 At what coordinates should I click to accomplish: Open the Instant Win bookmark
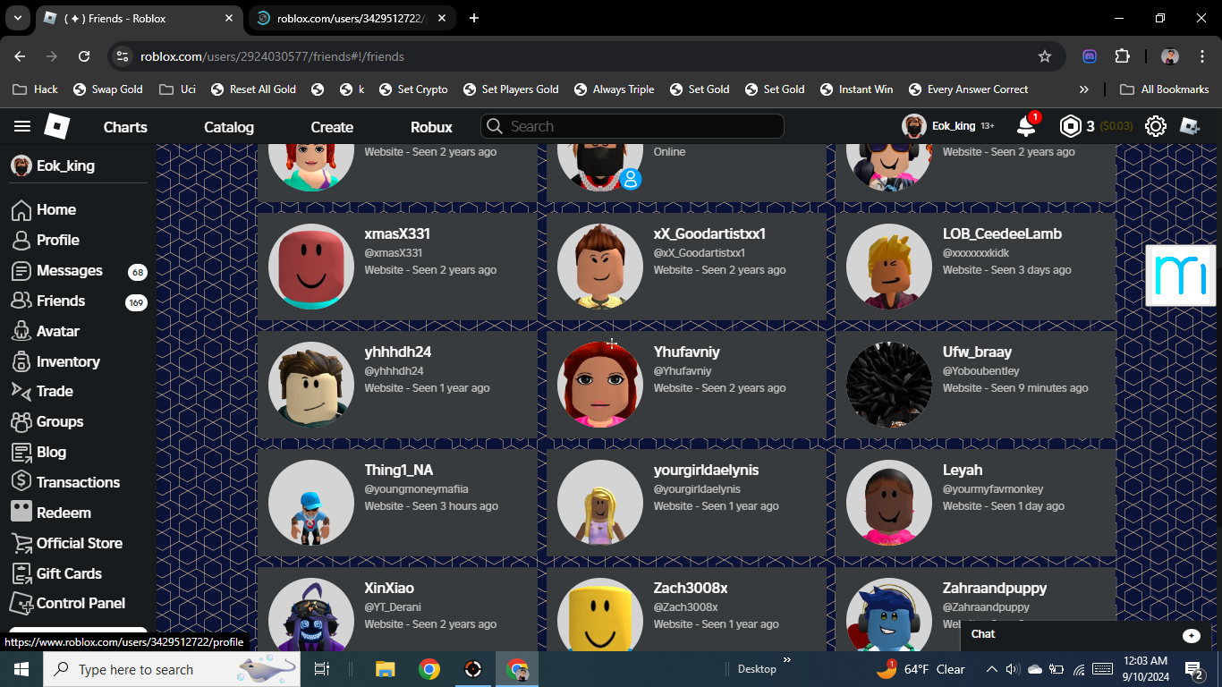tap(855, 89)
